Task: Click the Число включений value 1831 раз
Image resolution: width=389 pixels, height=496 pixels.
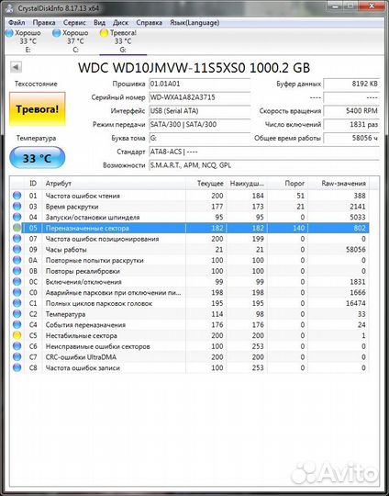Action: (x=351, y=124)
